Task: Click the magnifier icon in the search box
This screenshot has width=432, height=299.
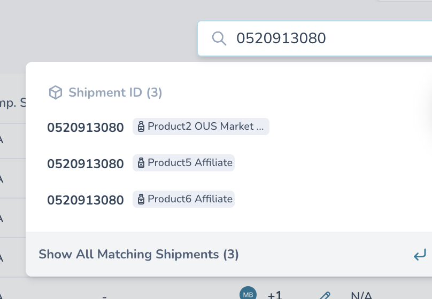Action: click(x=219, y=38)
